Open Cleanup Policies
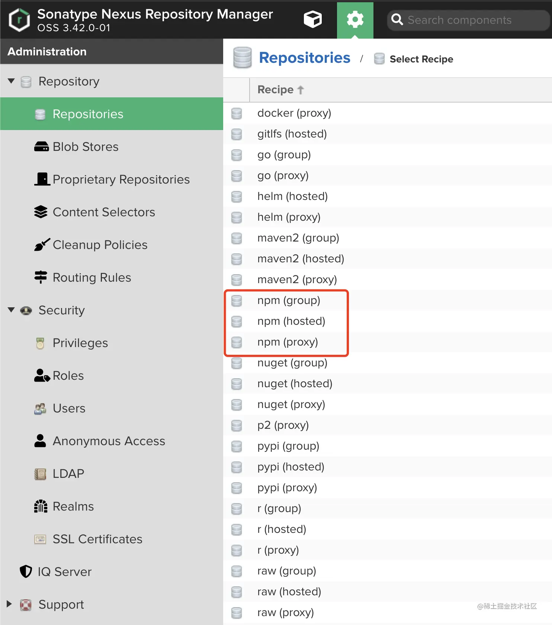The width and height of the screenshot is (552, 625). 100,245
